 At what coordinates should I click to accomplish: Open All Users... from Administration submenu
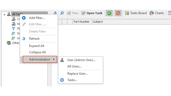75,66
